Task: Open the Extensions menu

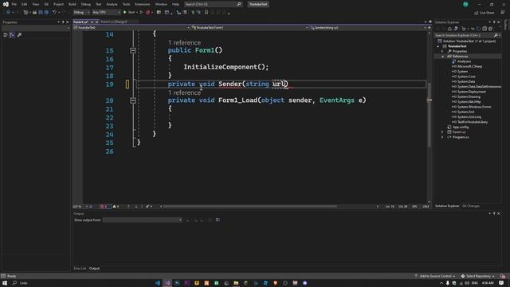Action: point(143,4)
